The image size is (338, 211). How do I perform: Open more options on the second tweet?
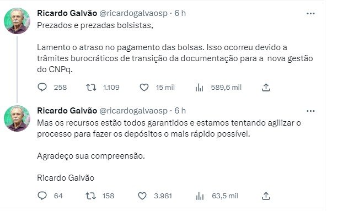[310, 111]
